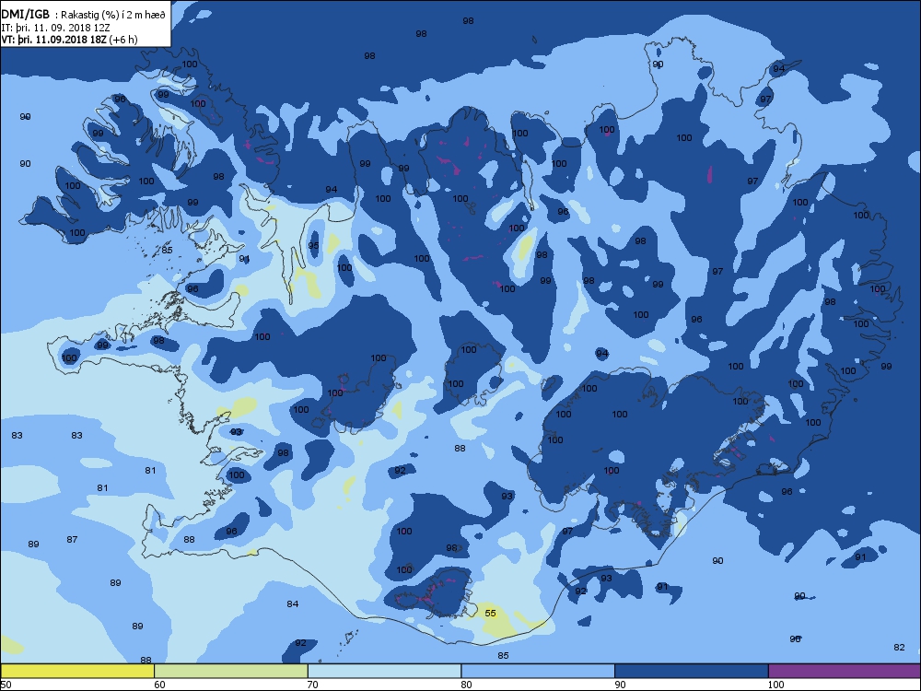Click the '87' humidity value on the map

coord(72,539)
